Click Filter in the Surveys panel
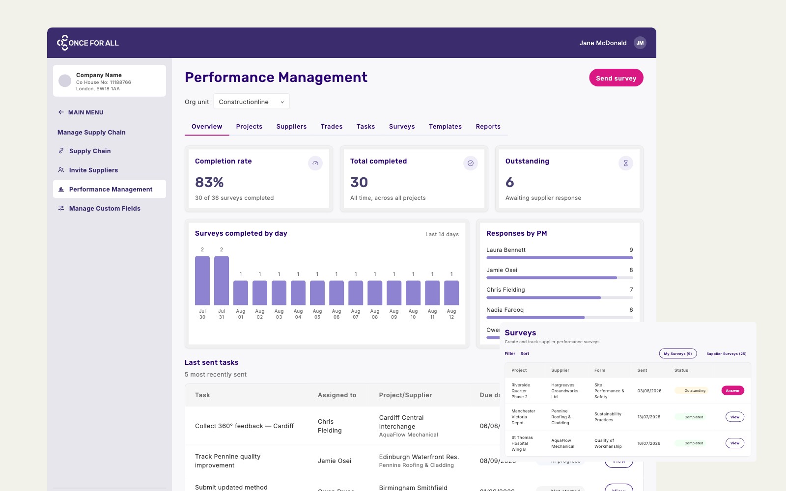This screenshot has height=491, width=786. [510, 354]
